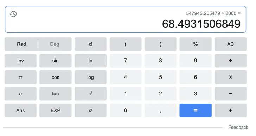The image size is (256, 136).
Task: Insert the previous answer with Ans
Action: click(x=20, y=110)
